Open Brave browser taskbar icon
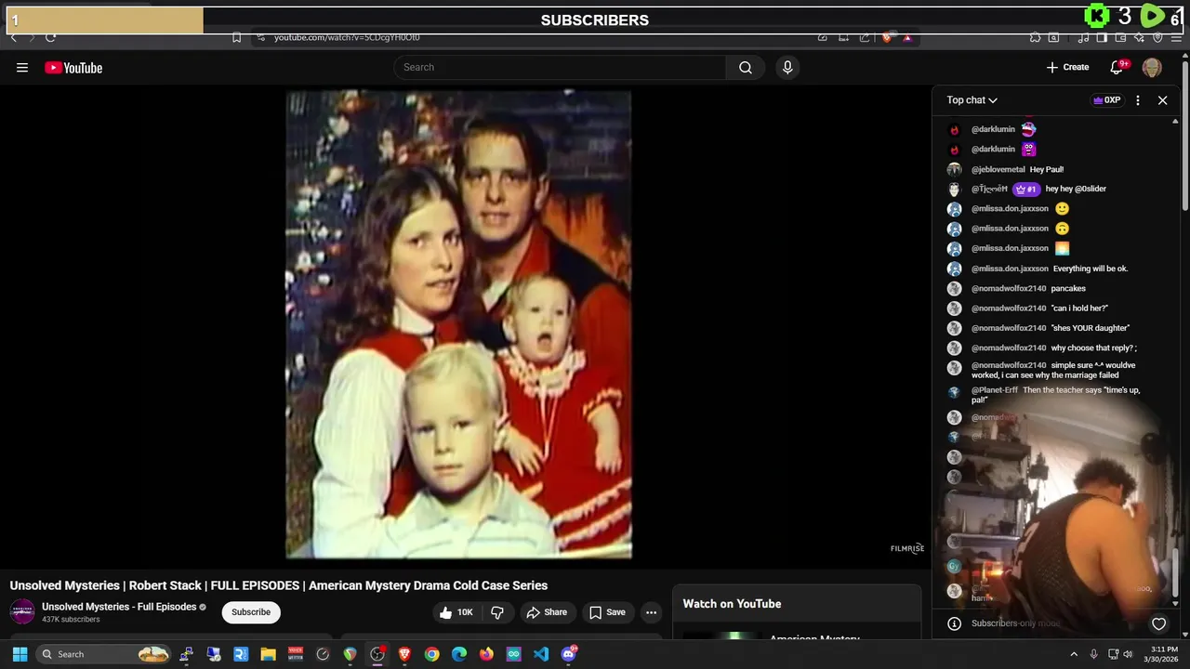The image size is (1190, 669). tap(404, 654)
